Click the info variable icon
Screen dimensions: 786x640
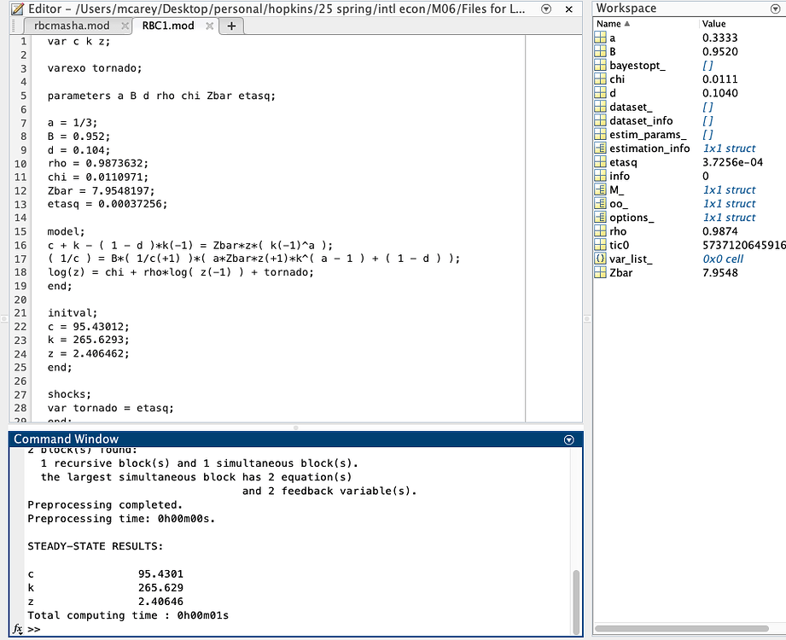pos(600,176)
